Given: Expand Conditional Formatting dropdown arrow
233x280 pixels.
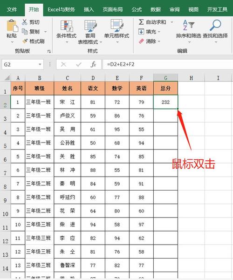Looking at the screenshot, I should point(67,42).
